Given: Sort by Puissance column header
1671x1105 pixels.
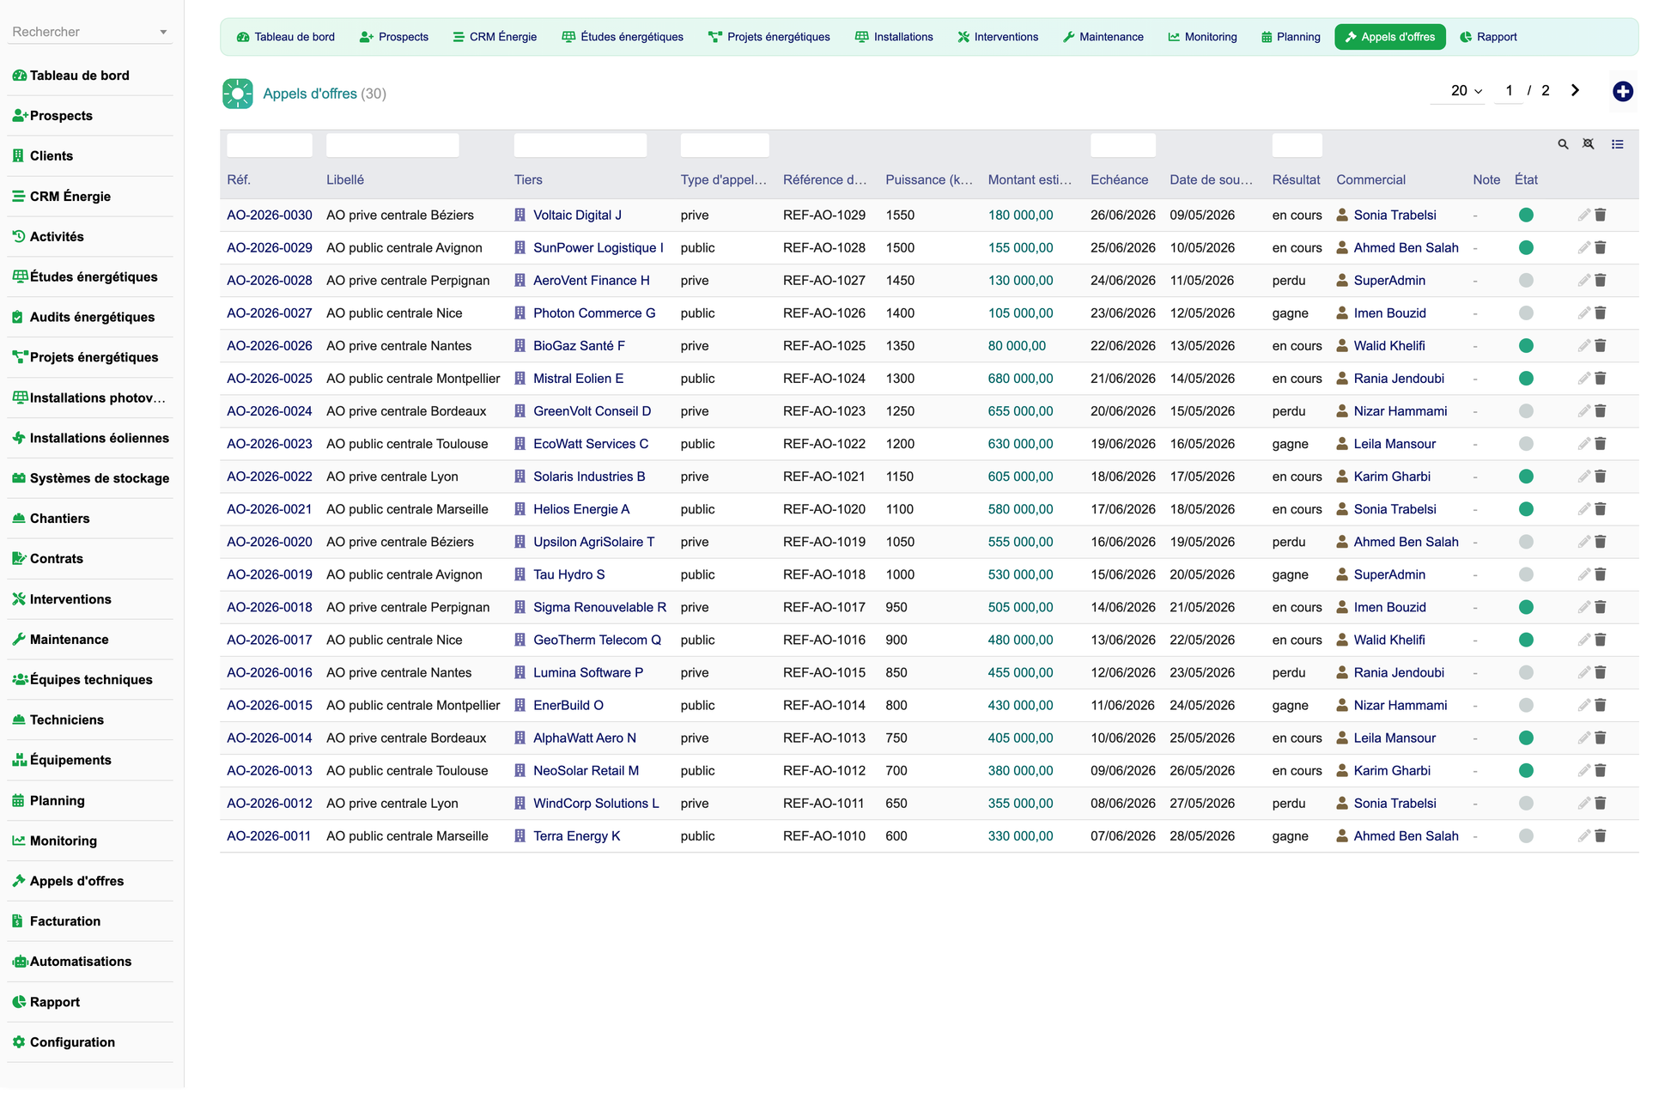Looking at the screenshot, I should click(x=929, y=179).
